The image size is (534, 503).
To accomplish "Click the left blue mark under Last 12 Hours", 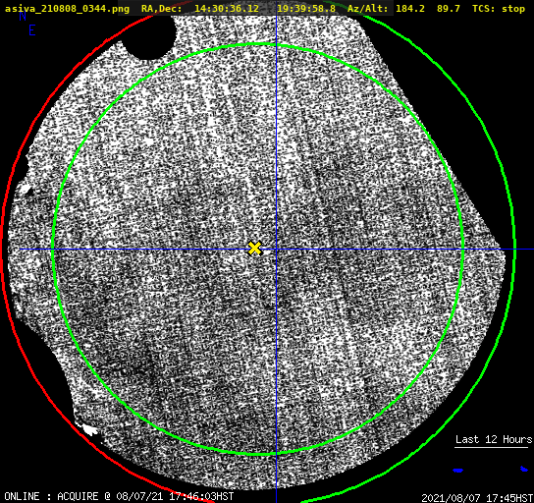I will coord(457,471).
